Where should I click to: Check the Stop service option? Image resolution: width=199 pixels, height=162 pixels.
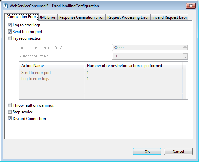point(10,112)
